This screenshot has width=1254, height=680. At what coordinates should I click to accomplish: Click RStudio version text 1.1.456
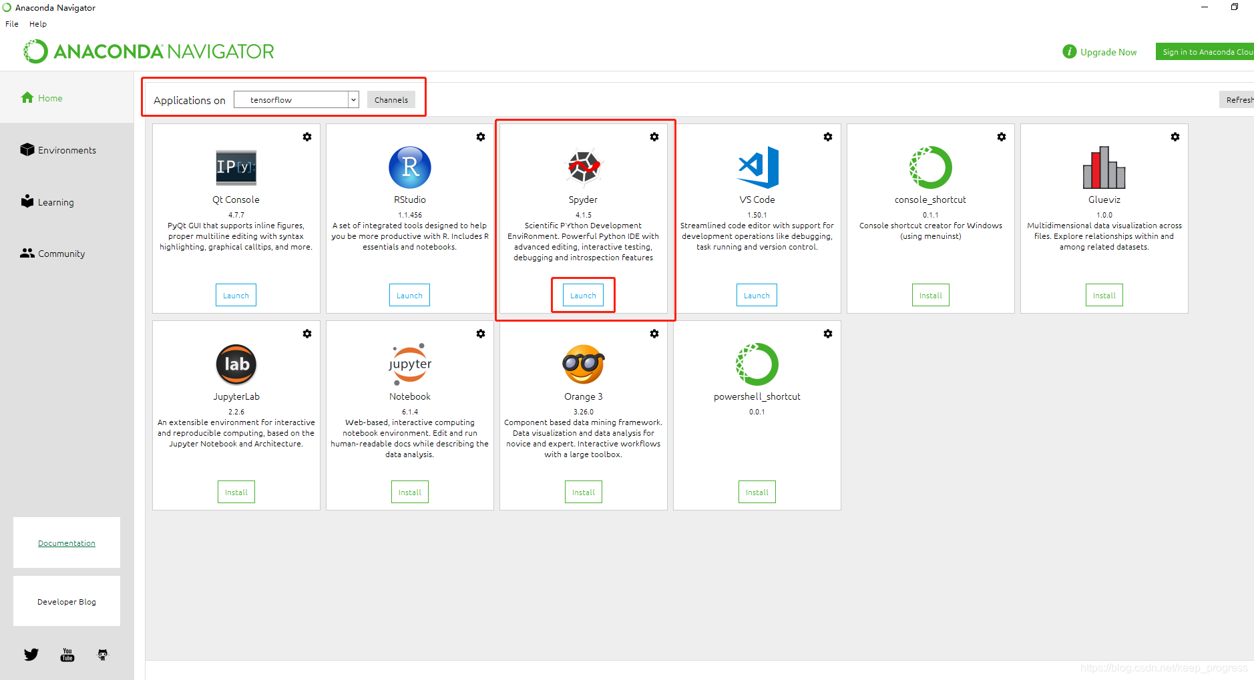[410, 215]
